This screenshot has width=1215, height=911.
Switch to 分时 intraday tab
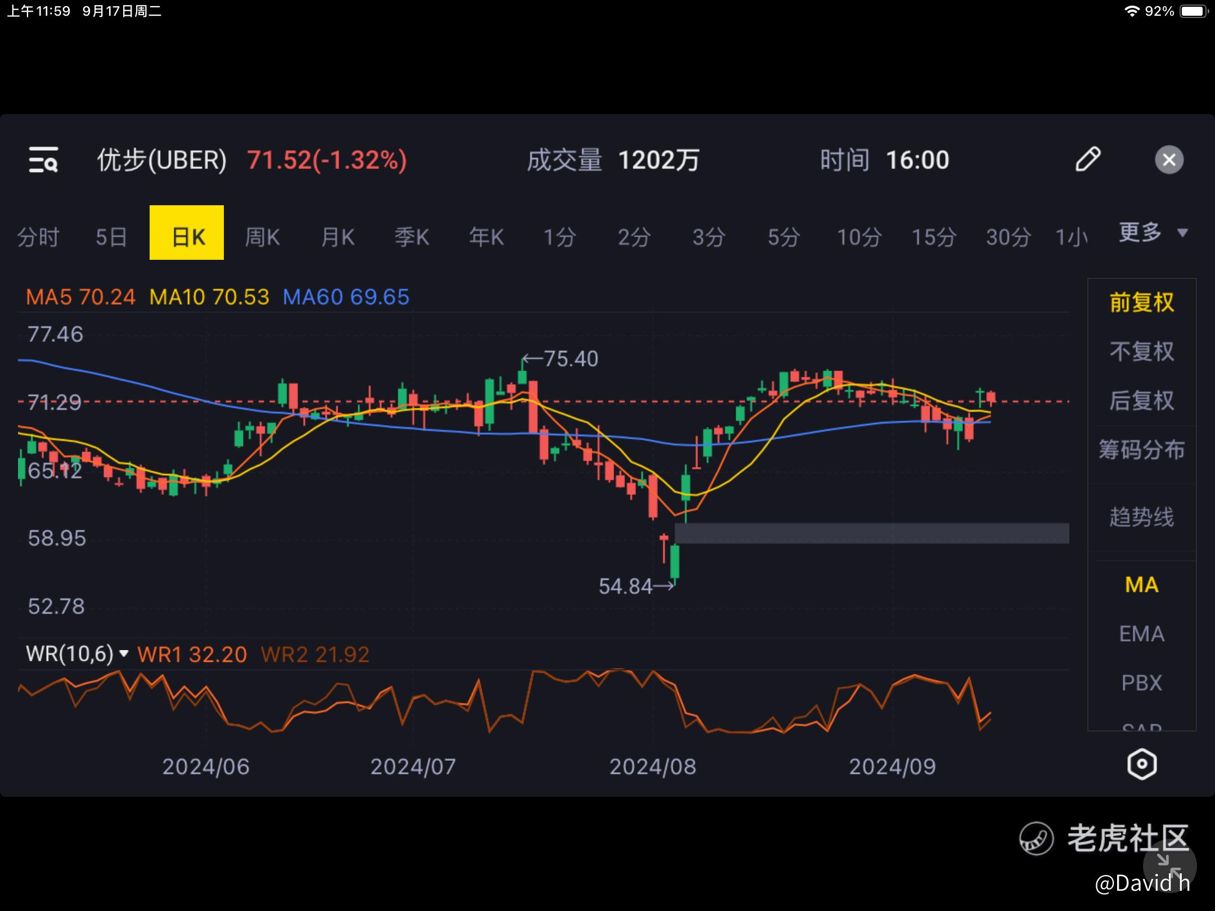38,237
